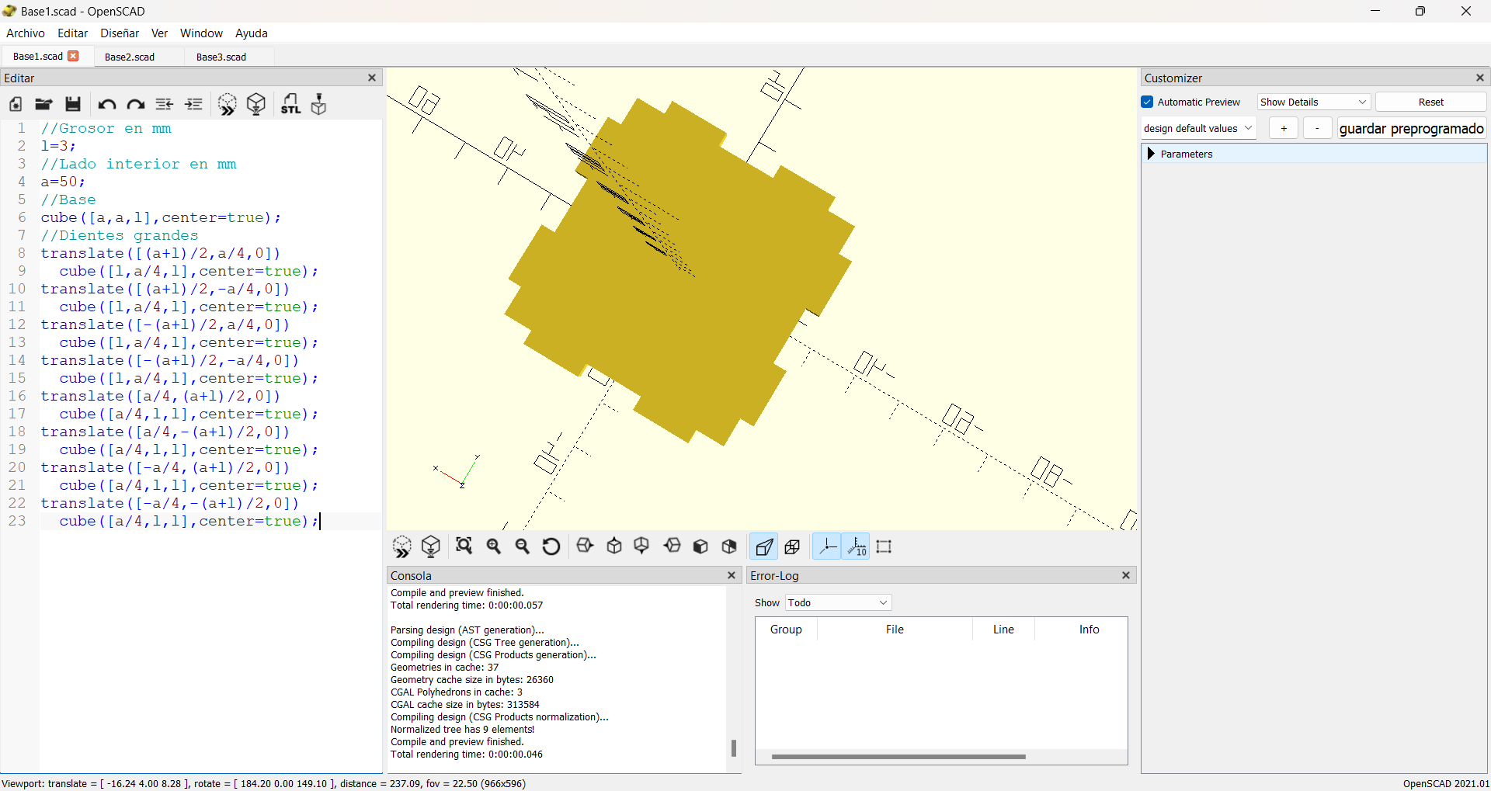Click the Redo arrow icon

(x=136, y=104)
